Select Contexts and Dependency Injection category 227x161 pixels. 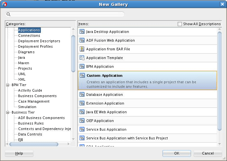pyautogui.click(x=44, y=129)
